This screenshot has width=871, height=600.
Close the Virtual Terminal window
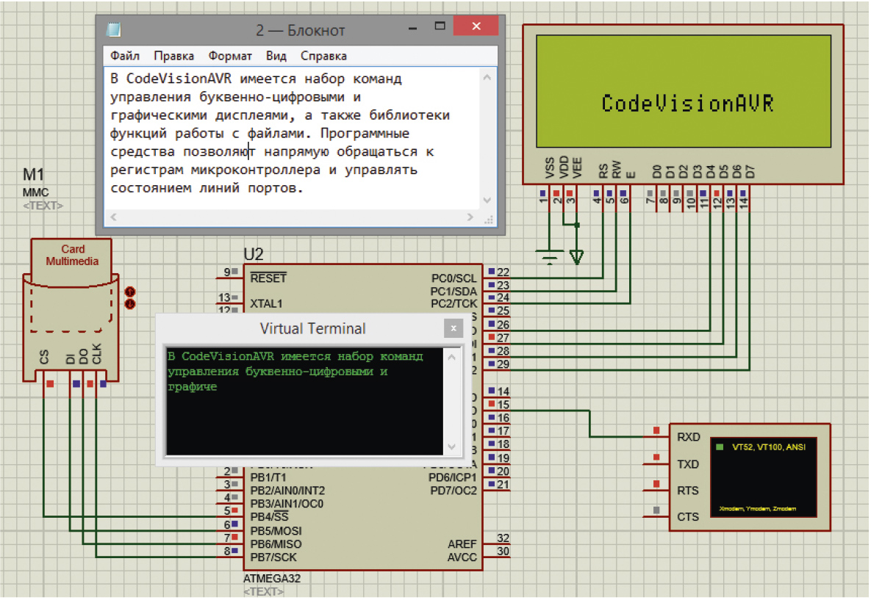454,328
